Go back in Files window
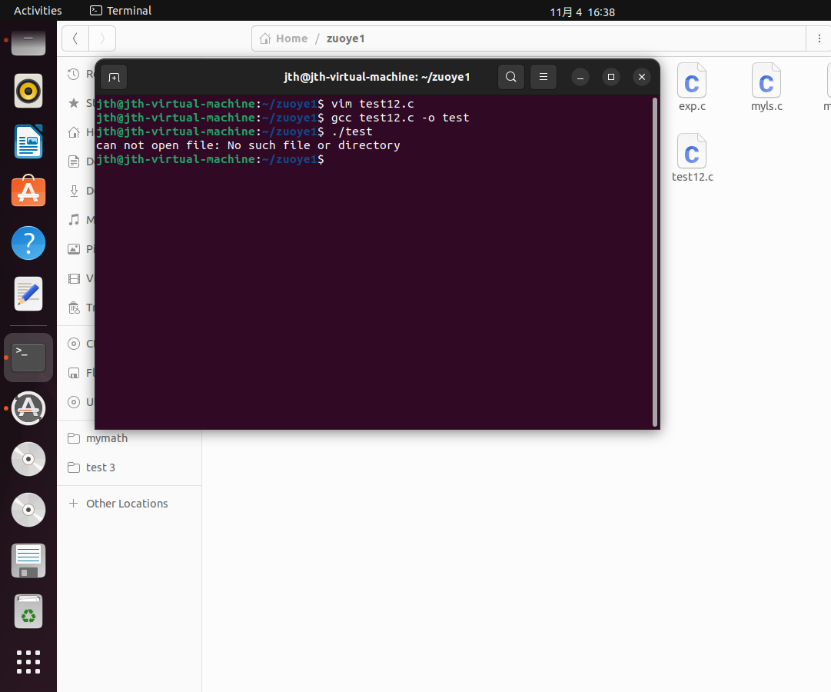Image resolution: width=831 pixels, height=692 pixels. point(75,38)
